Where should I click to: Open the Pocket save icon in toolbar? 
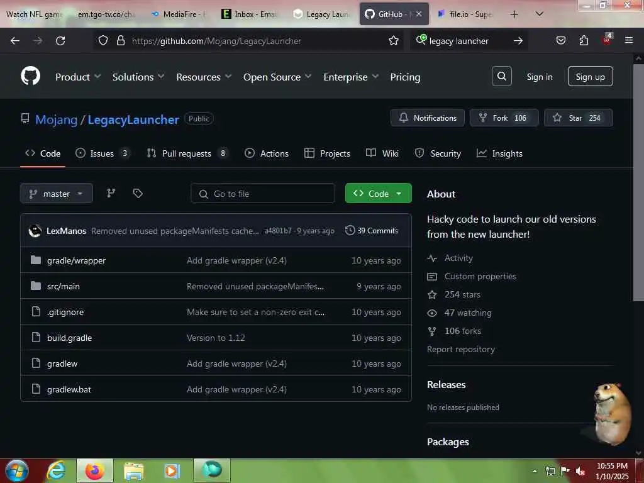tap(560, 41)
